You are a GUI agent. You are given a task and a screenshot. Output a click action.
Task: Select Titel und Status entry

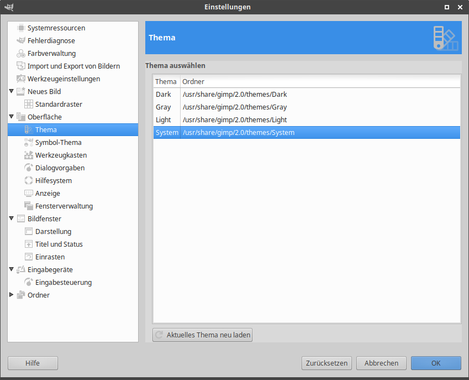(x=59, y=244)
